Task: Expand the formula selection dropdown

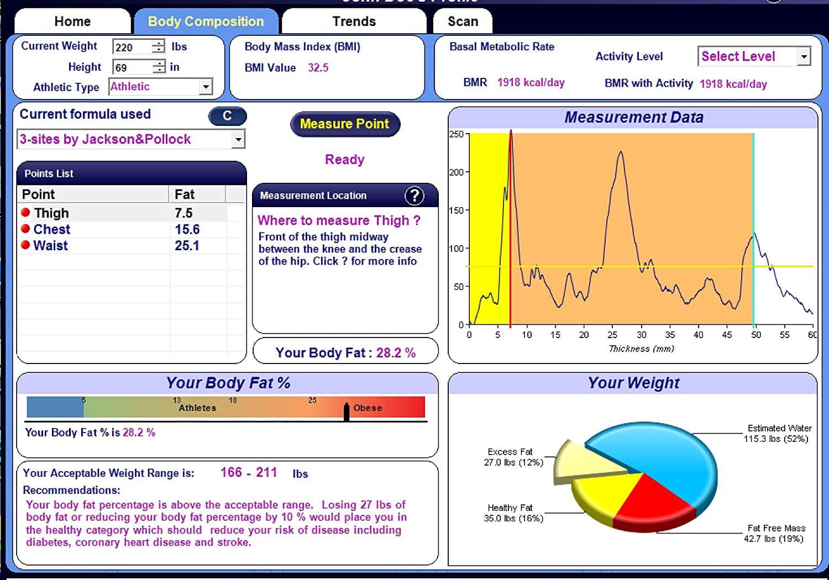Action: 238,139
